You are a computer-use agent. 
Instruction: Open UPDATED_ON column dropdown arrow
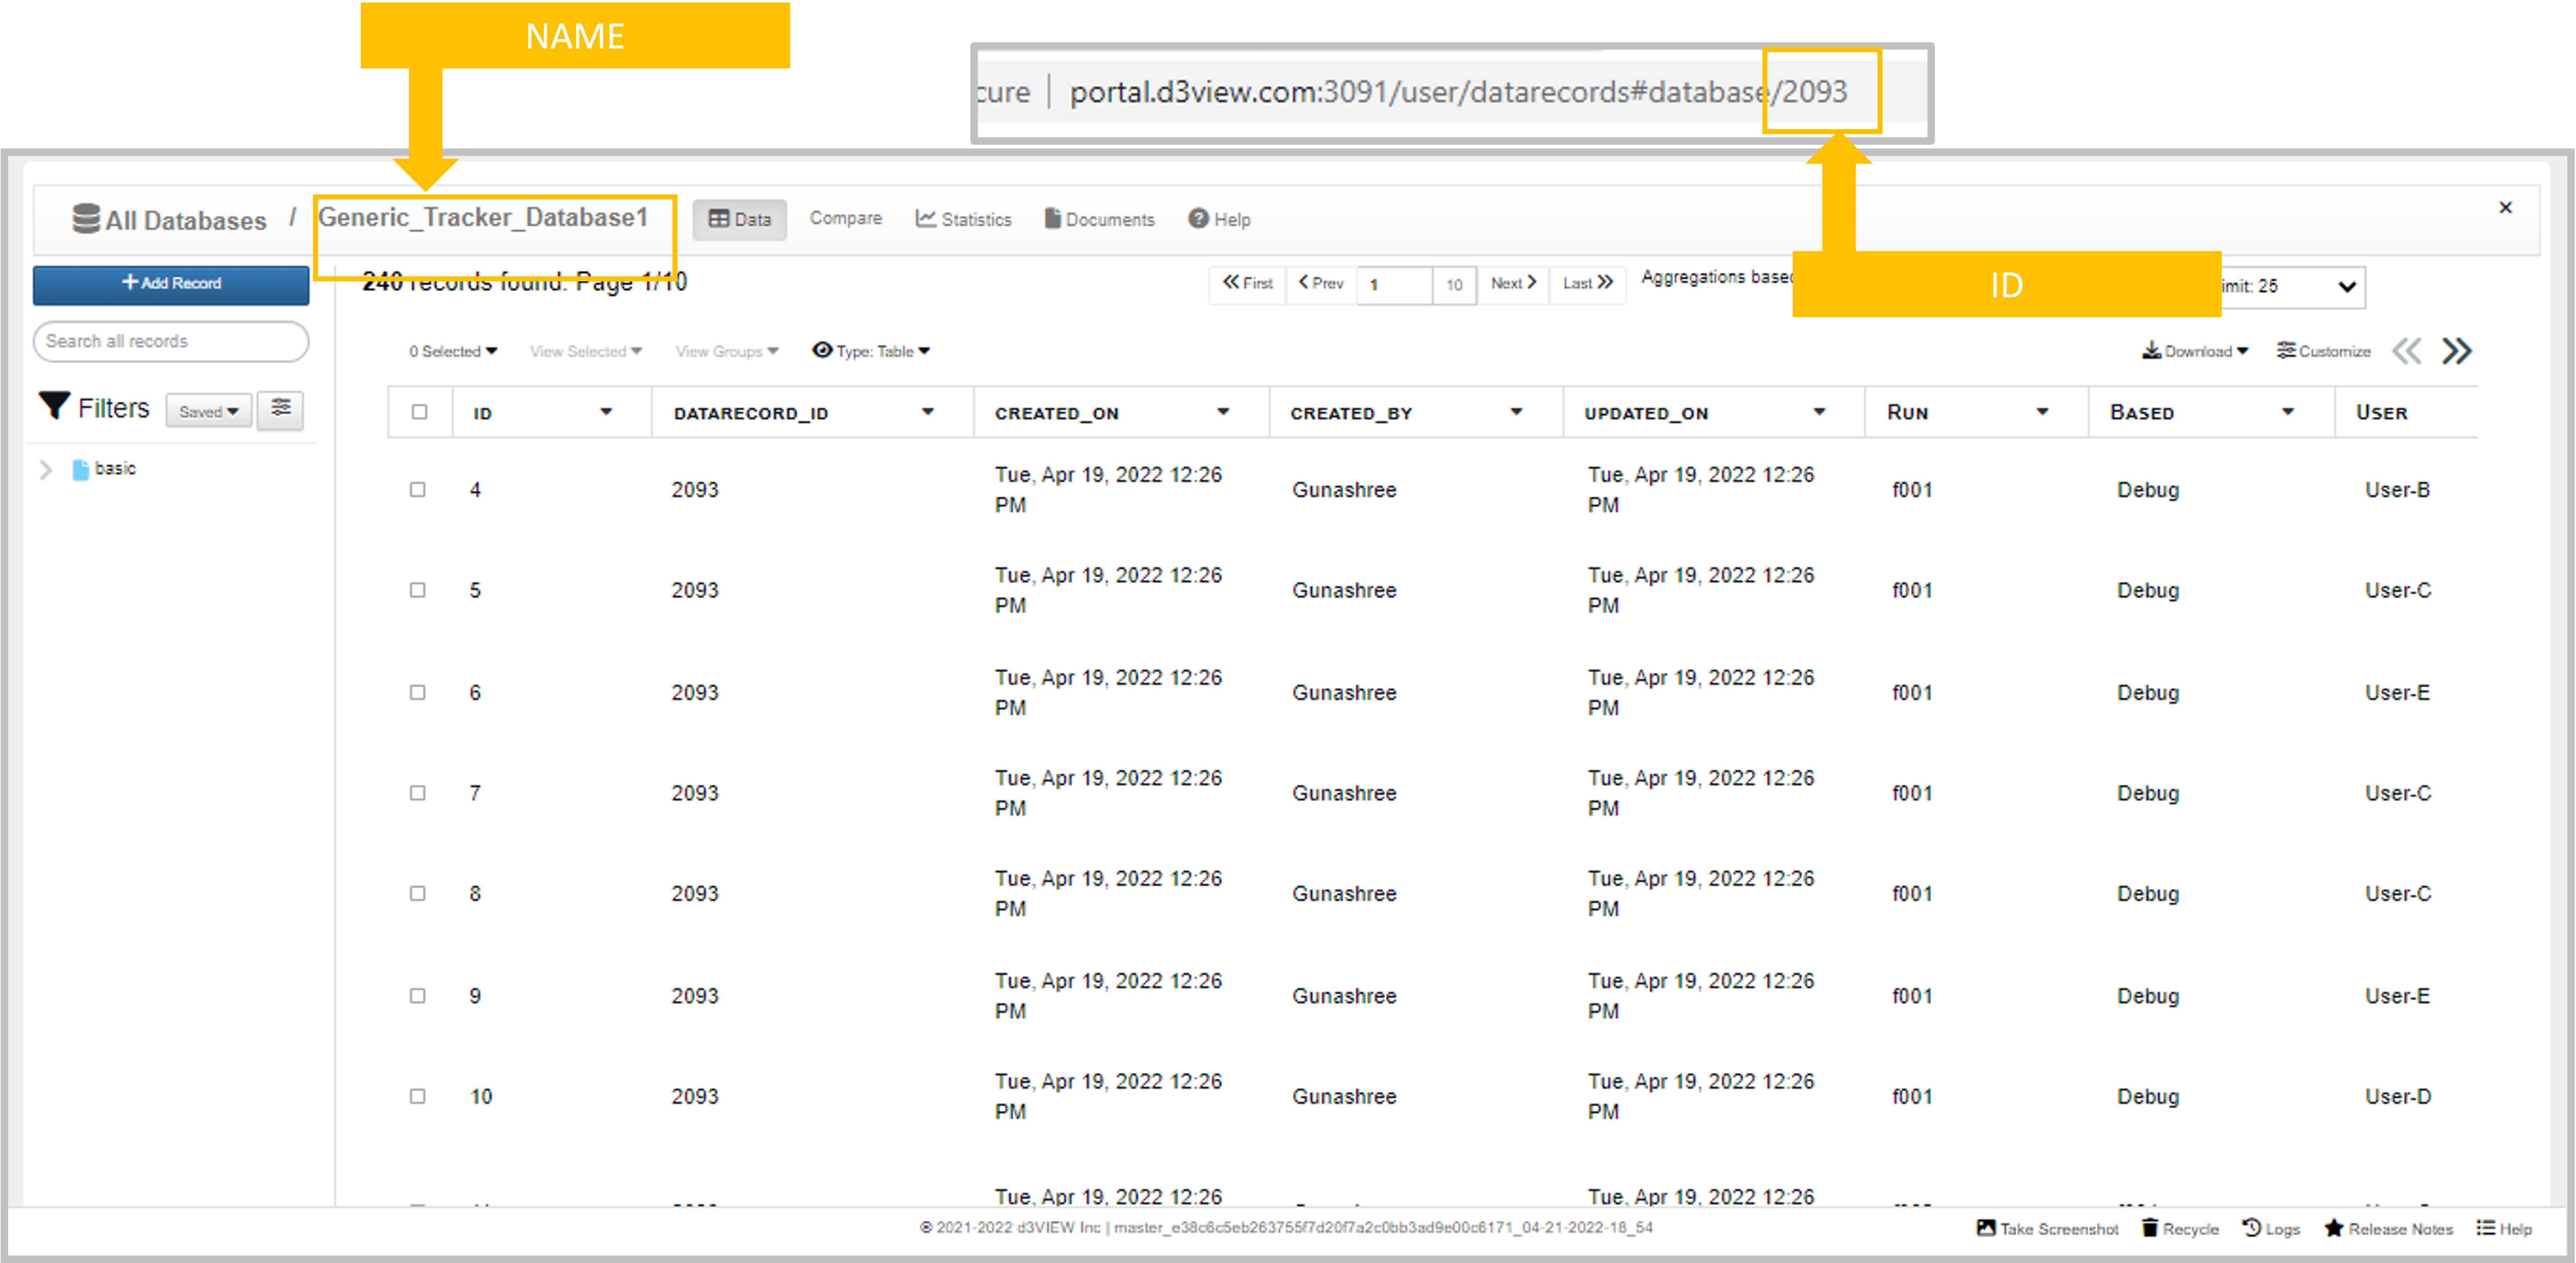pyautogui.click(x=1819, y=412)
